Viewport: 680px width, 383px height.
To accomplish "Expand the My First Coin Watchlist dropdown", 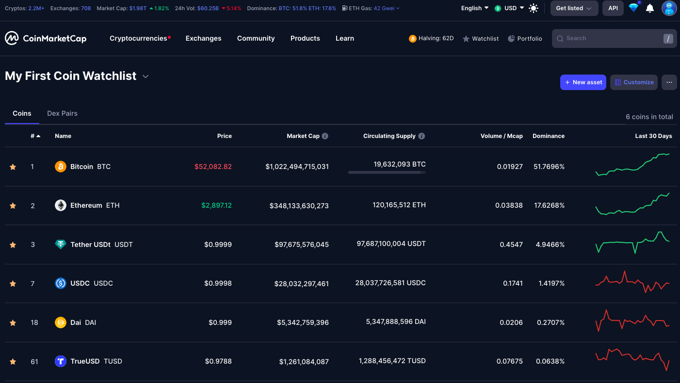I will [146, 77].
